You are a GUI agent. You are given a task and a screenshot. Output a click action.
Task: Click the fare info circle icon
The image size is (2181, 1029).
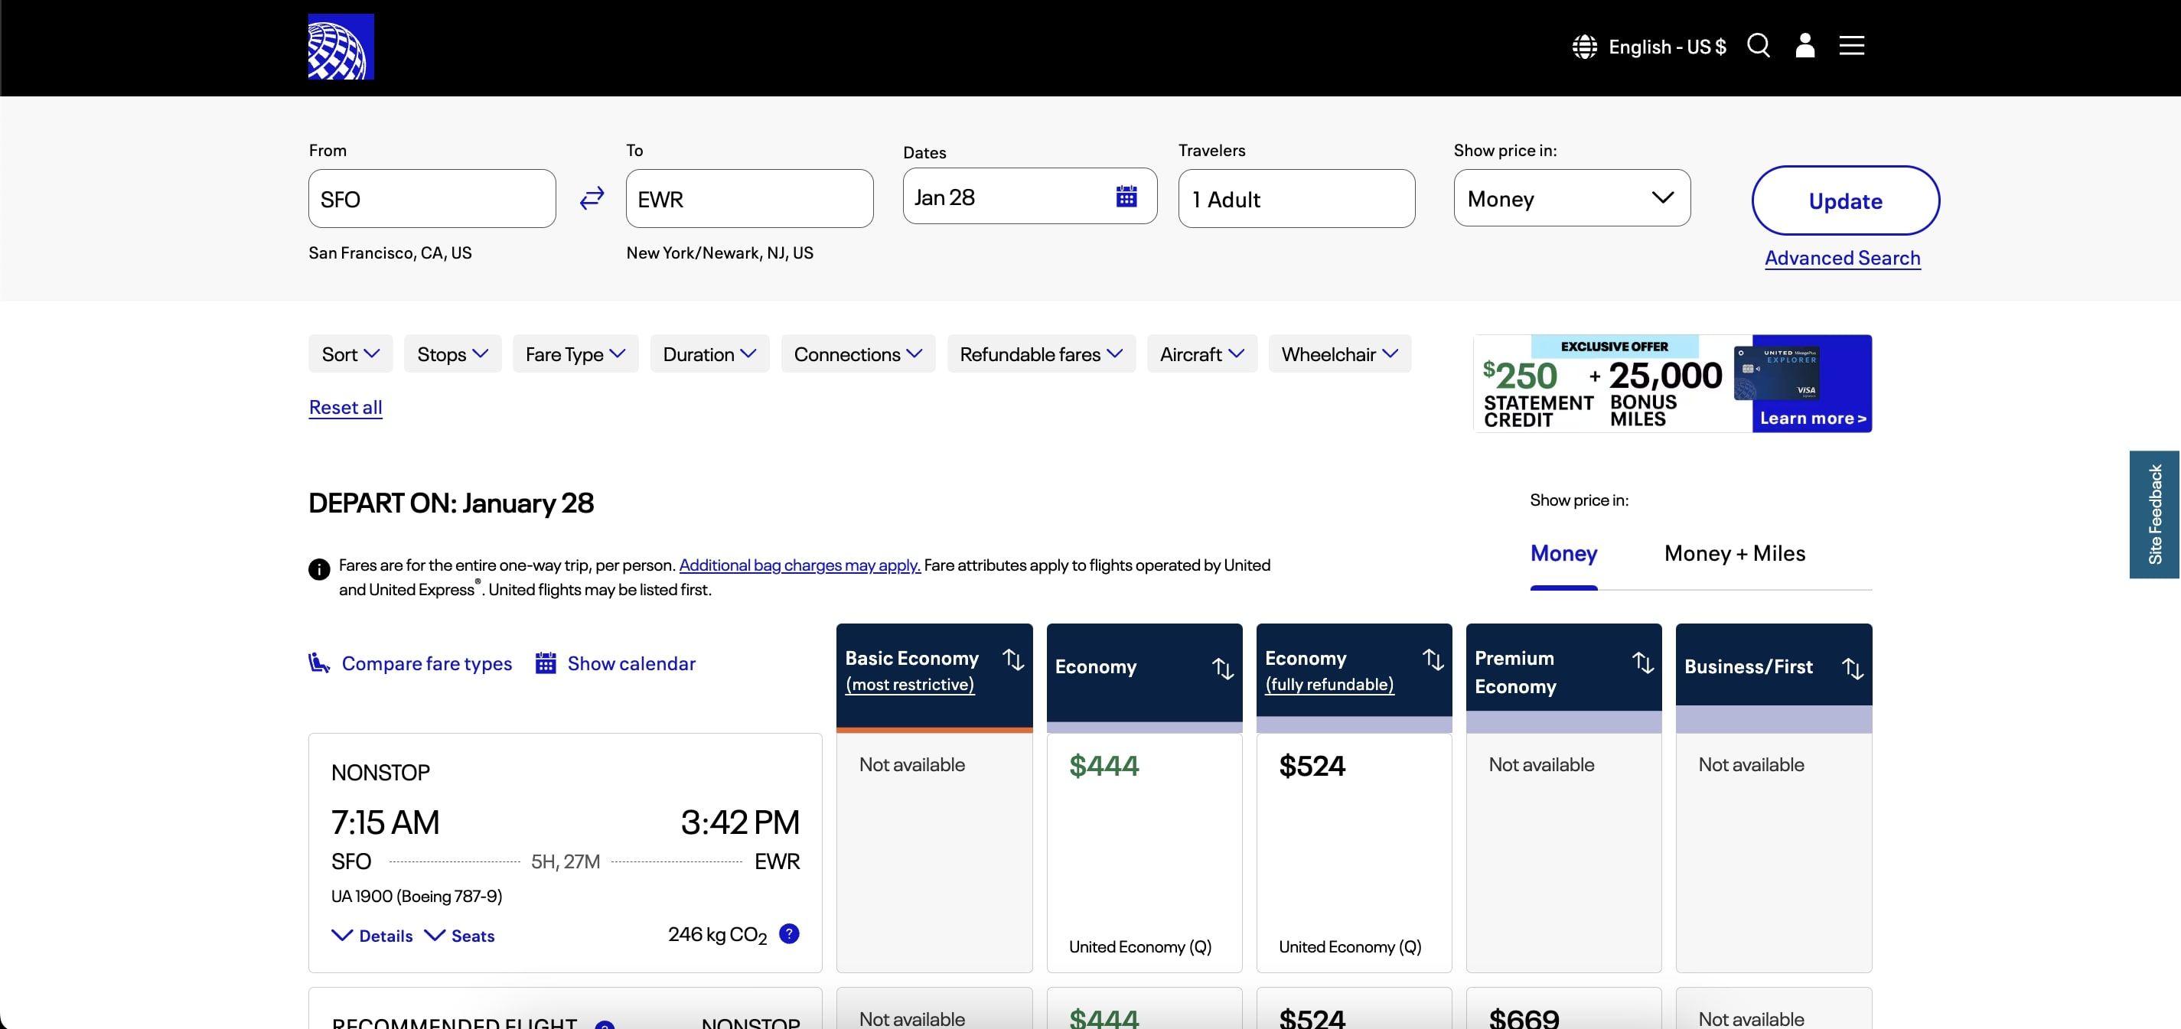coord(319,568)
